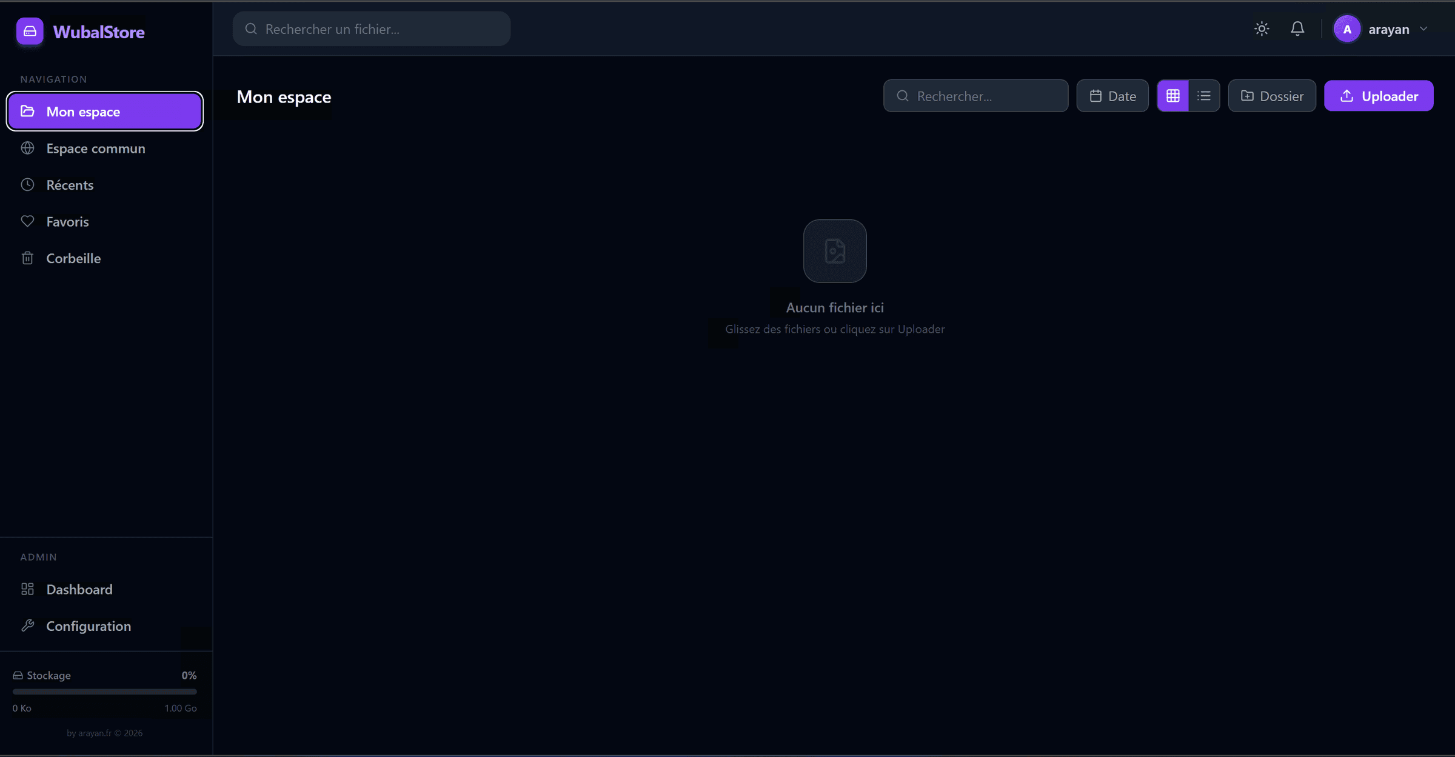Click the trash bin icon beside Corbeille
This screenshot has width=1455, height=757.
coord(27,258)
